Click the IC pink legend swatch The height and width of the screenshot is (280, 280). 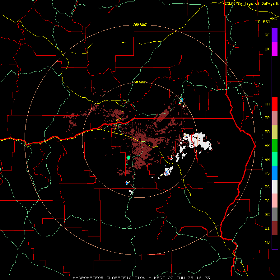(275, 201)
